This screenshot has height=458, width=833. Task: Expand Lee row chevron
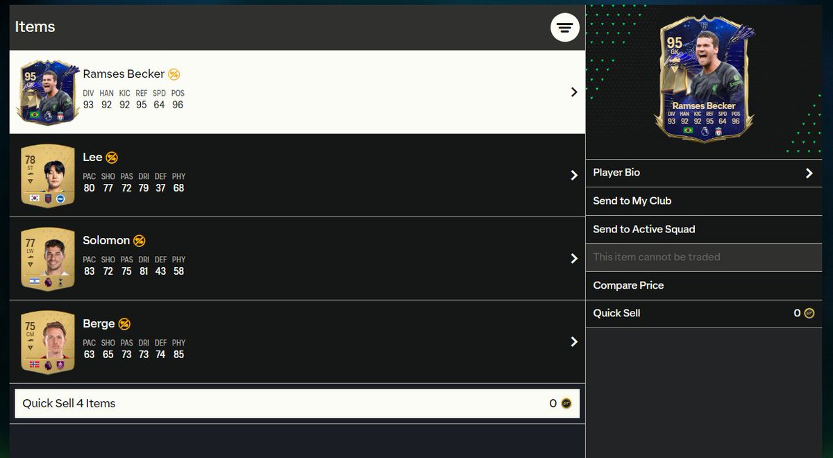[x=574, y=175]
